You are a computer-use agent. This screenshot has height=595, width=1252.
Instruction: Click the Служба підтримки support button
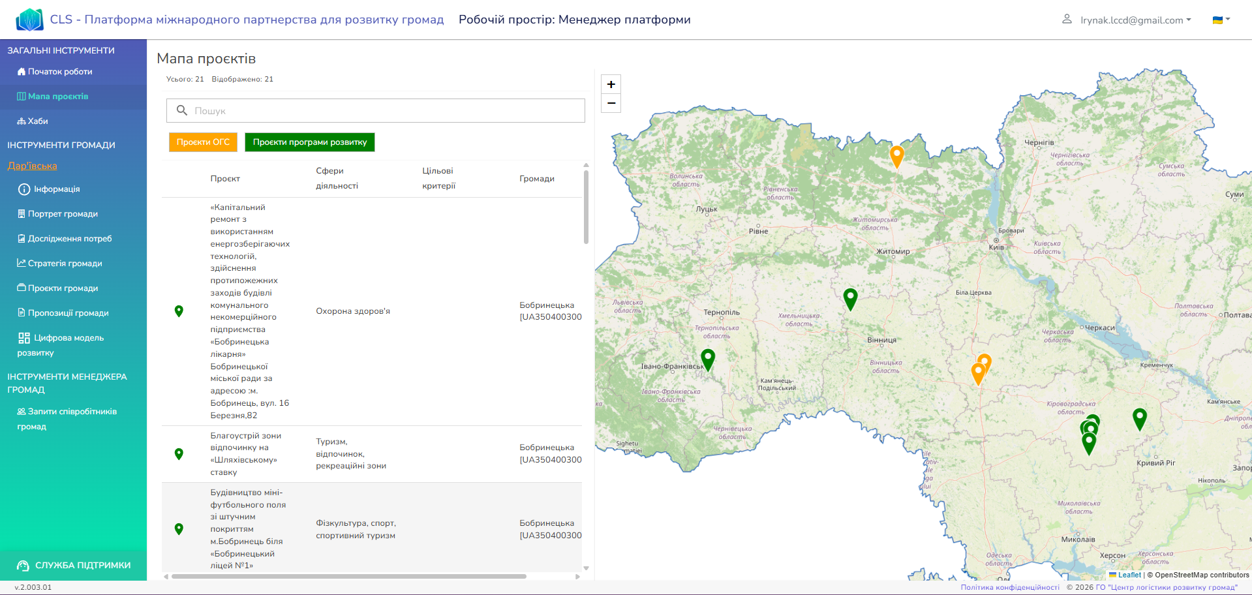click(x=73, y=566)
